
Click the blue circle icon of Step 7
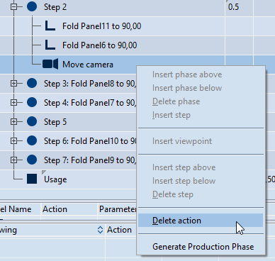point(32,160)
